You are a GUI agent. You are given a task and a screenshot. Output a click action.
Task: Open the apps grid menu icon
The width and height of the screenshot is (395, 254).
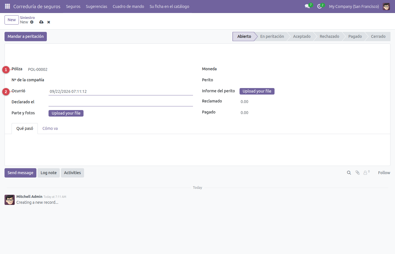click(8, 6)
